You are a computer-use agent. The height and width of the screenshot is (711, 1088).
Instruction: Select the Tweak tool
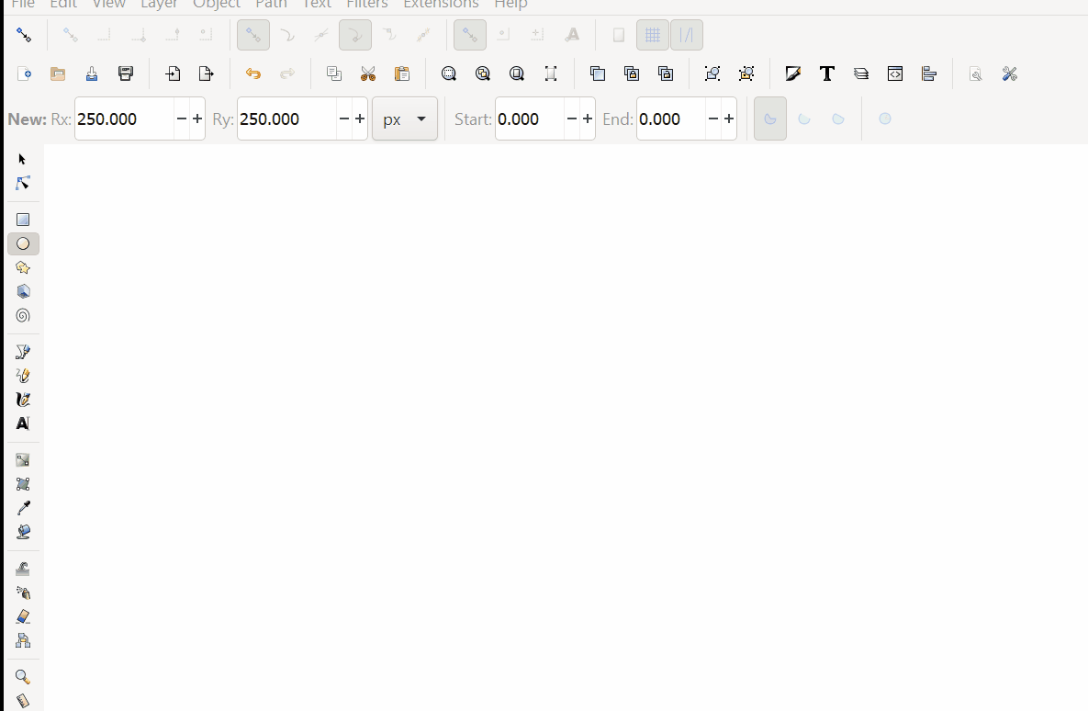coord(23,569)
